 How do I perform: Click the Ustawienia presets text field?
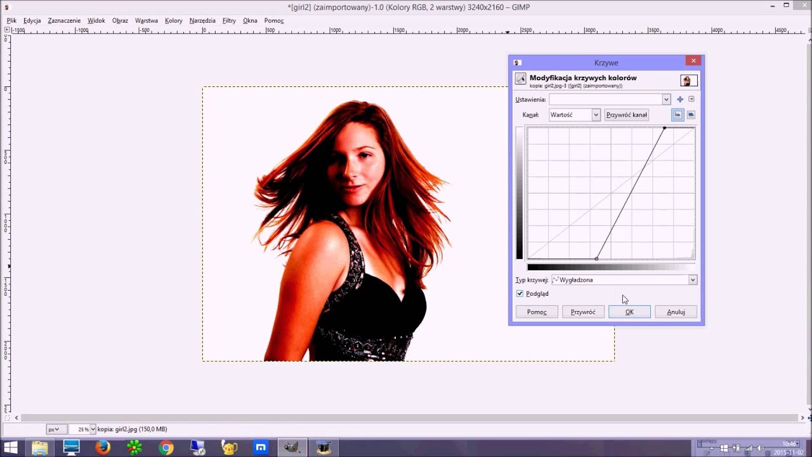606,100
